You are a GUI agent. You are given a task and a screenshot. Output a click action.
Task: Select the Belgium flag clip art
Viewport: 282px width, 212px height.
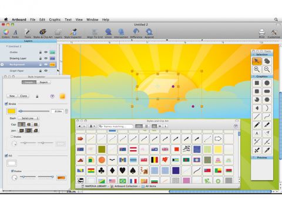tap(155, 160)
